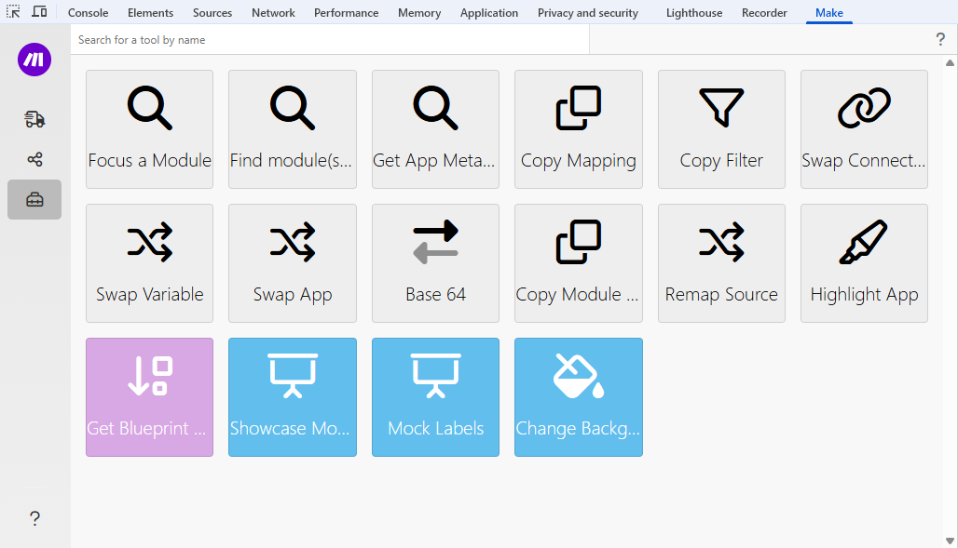
Task: Open the Change Background paint bucket tool
Action: pyautogui.click(x=578, y=397)
